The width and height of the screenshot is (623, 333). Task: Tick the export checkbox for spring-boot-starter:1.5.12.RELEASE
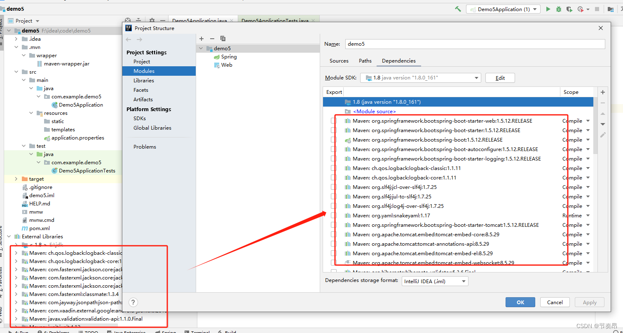tap(333, 130)
